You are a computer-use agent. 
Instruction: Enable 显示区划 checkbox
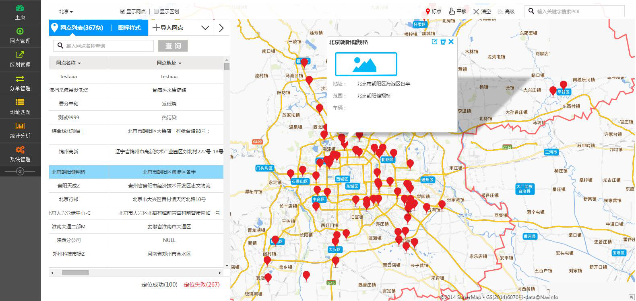[156, 12]
